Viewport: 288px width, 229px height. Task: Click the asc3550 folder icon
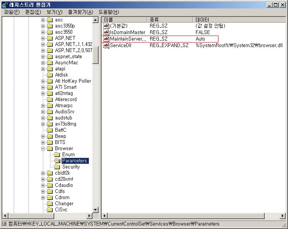pyautogui.click(x=50, y=32)
